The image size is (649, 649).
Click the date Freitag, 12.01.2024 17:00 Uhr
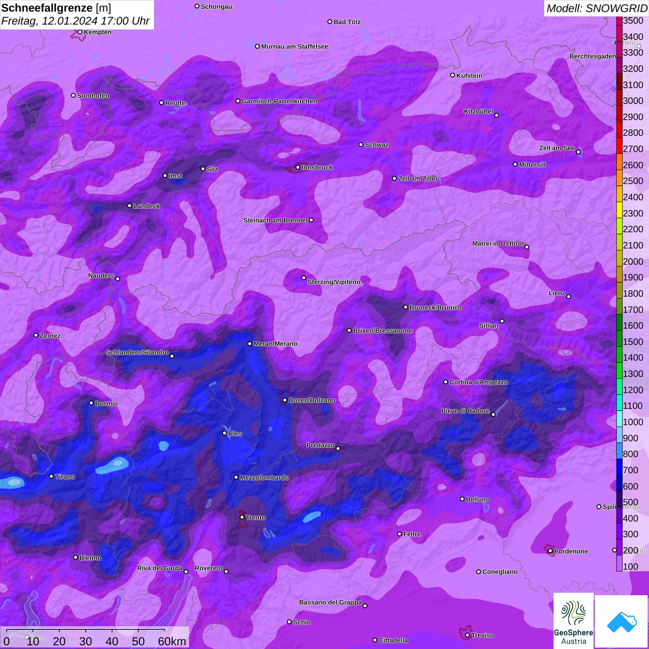tap(76, 21)
